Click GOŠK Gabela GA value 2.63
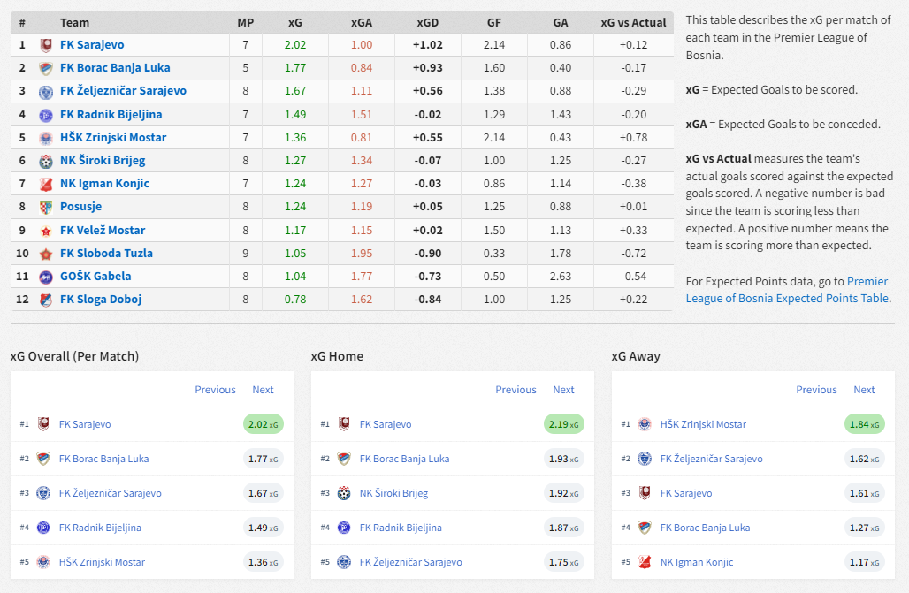909x593 pixels. [561, 276]
